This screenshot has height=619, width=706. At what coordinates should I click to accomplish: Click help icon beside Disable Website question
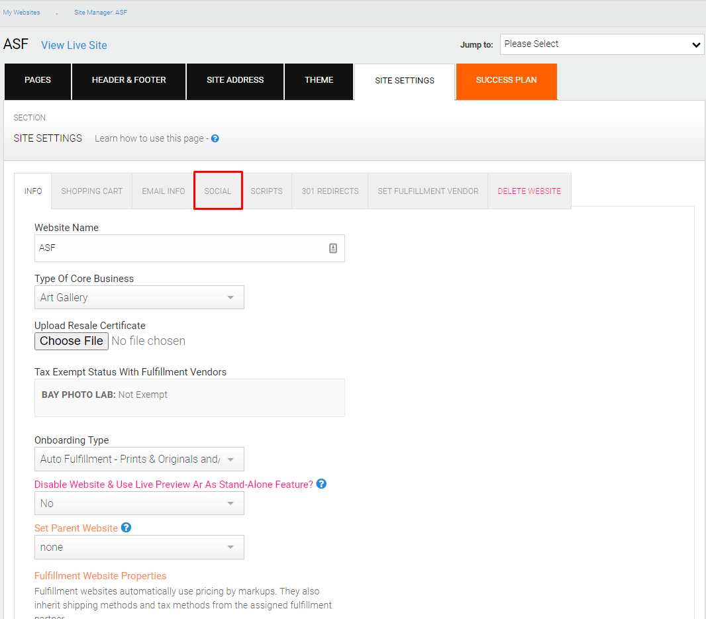322,483
